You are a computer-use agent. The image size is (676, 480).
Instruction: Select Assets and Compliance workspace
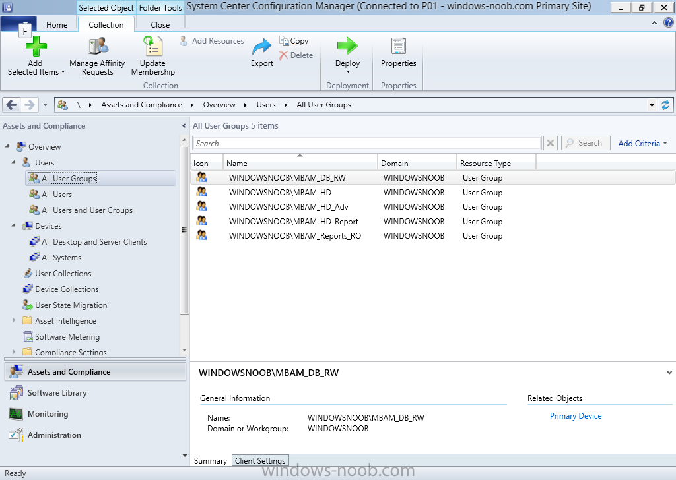96,371
